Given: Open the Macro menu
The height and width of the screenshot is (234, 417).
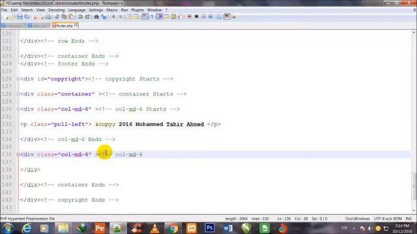Looking at the screenshot, I should pos(111,10).
